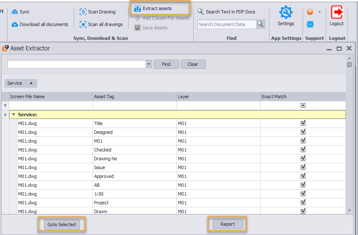This screenshot has width=358, height=235.
Task: Click the blue email support icon
Action: (310, 24)
